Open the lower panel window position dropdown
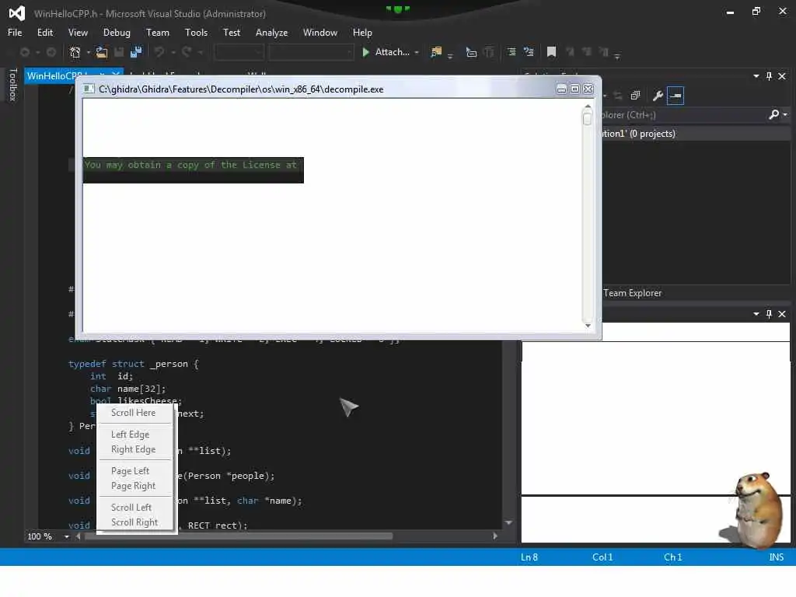Viewport: 796px width, 597px height. coord(756,314)
